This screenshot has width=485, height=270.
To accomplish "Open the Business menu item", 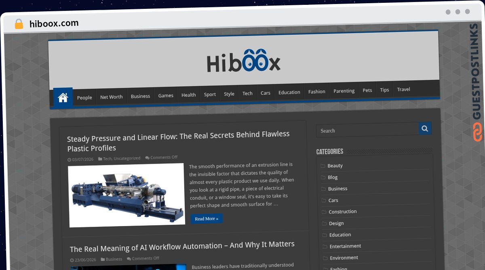I will [140, 96].
